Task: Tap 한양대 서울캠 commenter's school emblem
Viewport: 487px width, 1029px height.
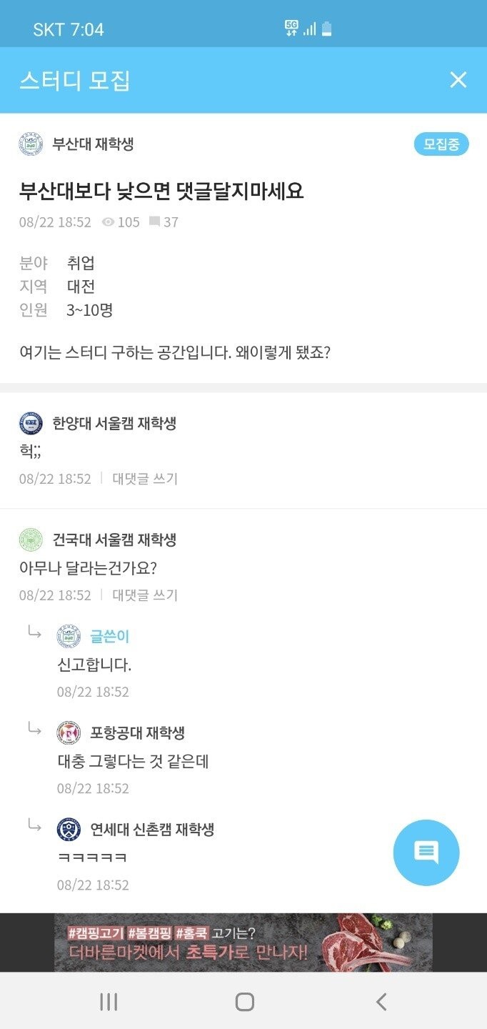Action: coord(31,423)
